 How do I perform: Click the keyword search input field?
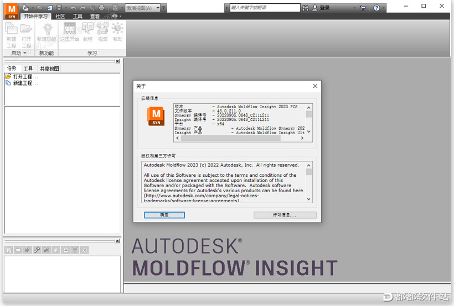point(265,8)
